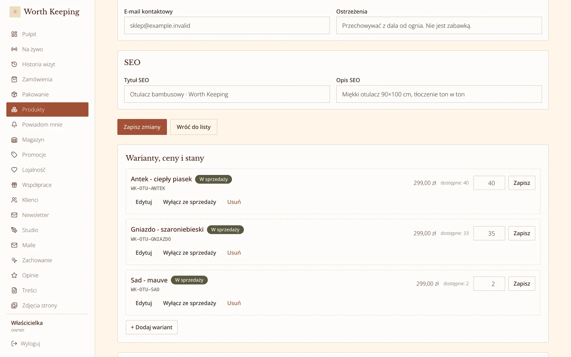Click the Wyloguj logout icon
The width and height of the screenshot is (571, 357).
[14, 343]
